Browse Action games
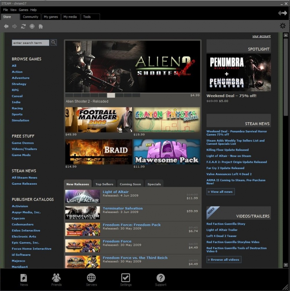290x291 pixels. 17,72
